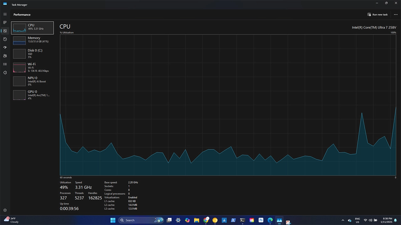Launch Copilot from the taskbar
401x225 pixels.
[187, 220]
